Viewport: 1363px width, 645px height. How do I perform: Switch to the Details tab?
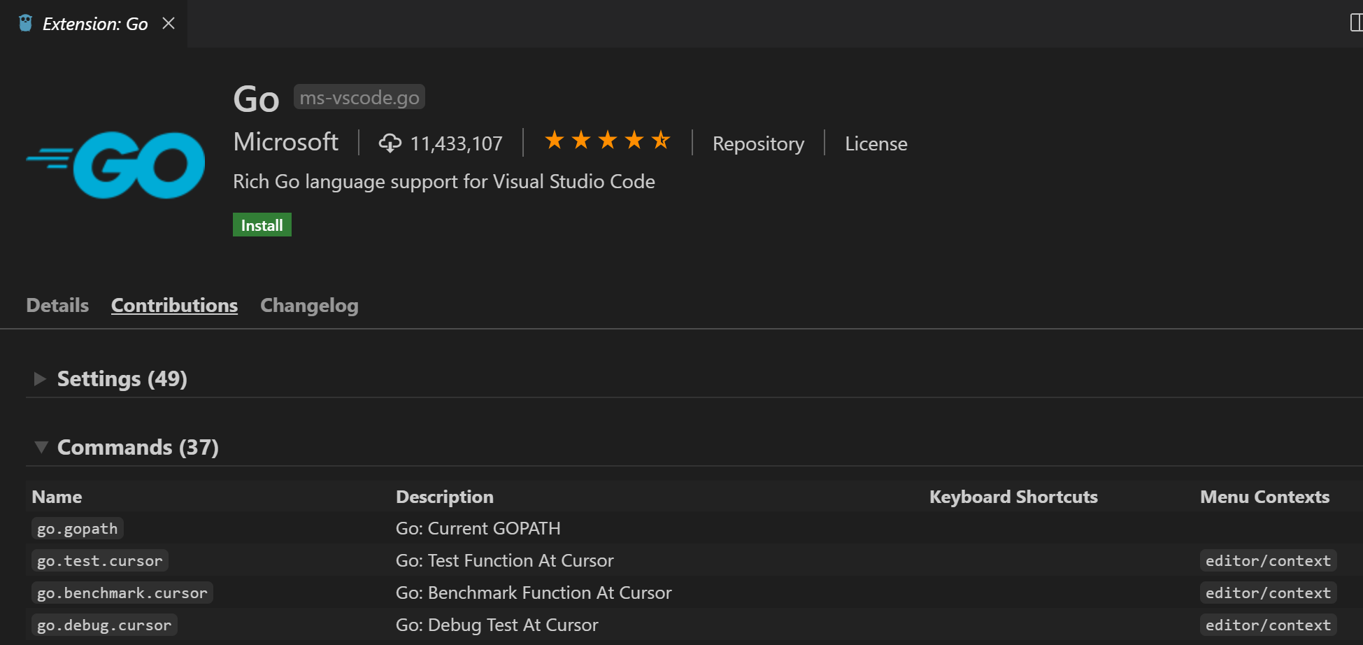(57, 306)
